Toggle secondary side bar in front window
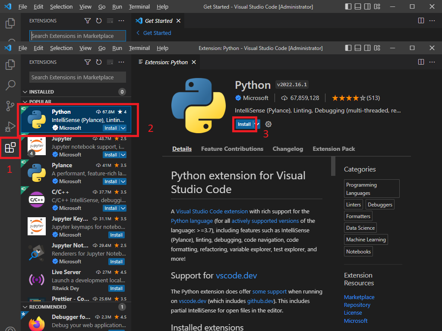Screen dimensions: 442x331 [367, 48]
